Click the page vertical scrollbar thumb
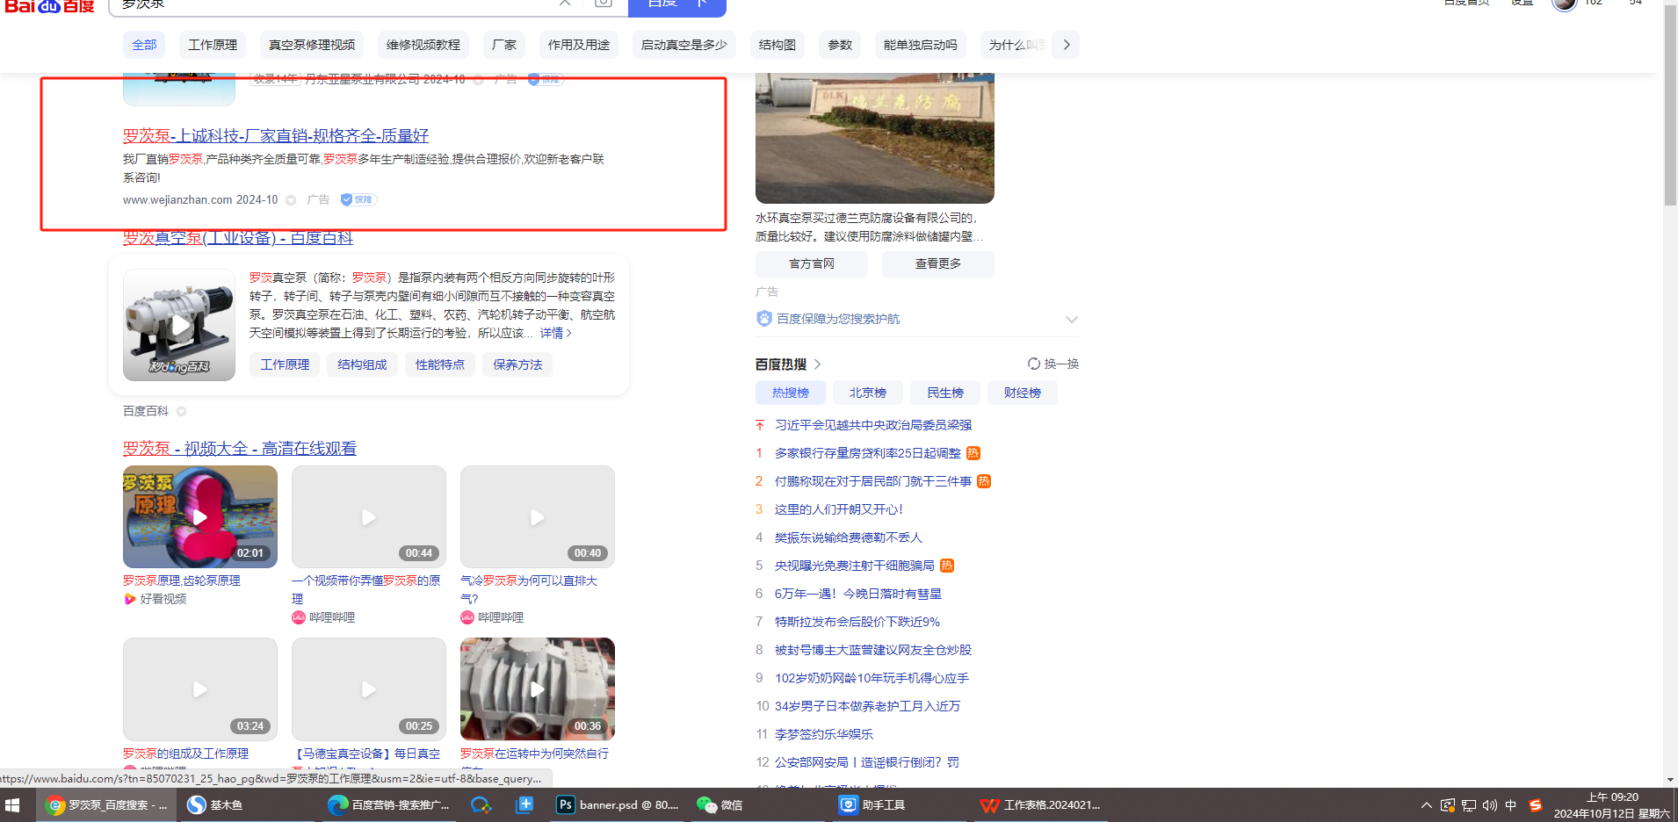Viewport: 1678px width, 822px height. (x=1670, y=105)
